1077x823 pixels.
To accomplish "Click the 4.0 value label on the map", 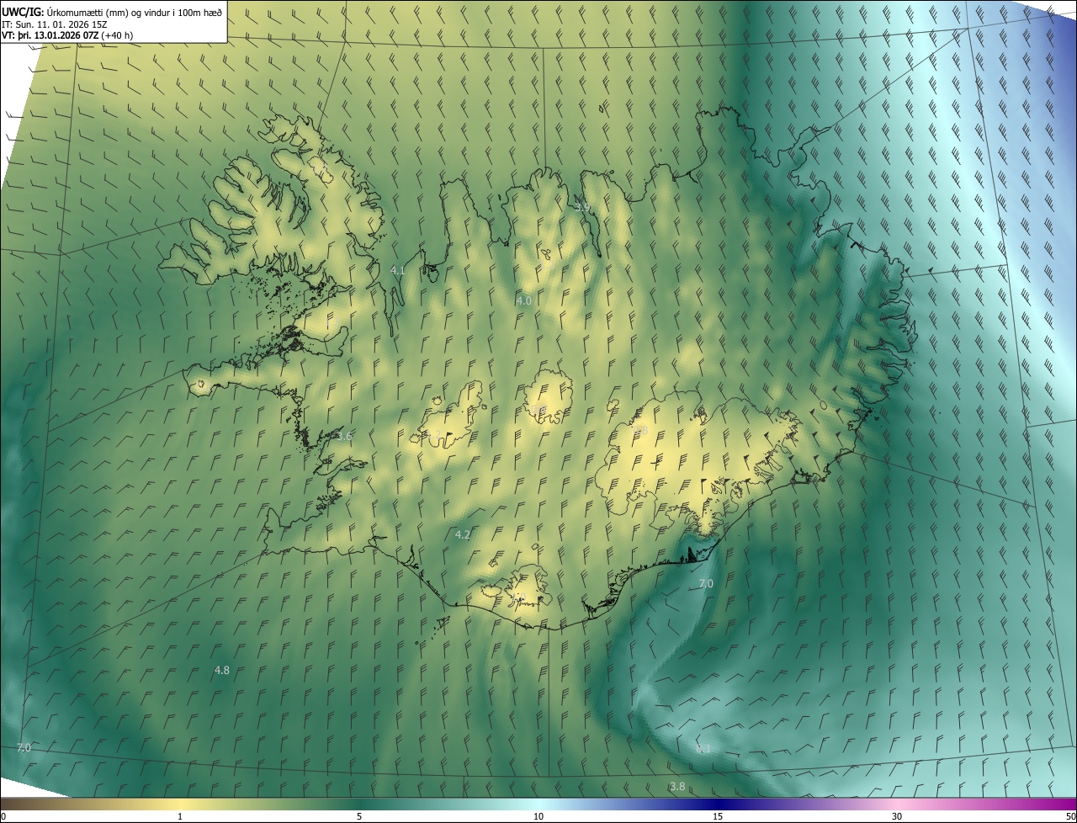I will pos(524,300).
